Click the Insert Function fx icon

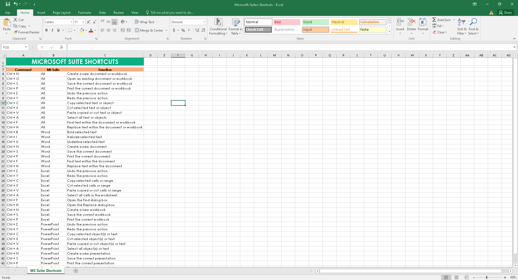62,47
